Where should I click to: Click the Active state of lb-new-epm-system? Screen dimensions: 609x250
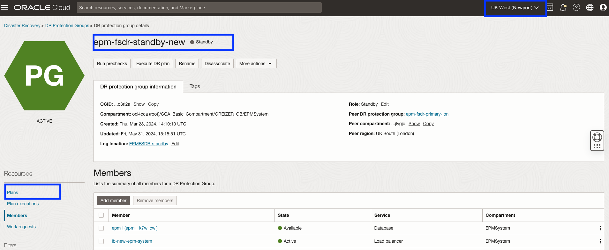287,241
